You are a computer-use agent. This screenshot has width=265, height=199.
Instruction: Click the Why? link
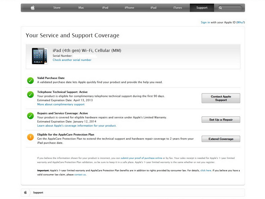coord(241,22)
